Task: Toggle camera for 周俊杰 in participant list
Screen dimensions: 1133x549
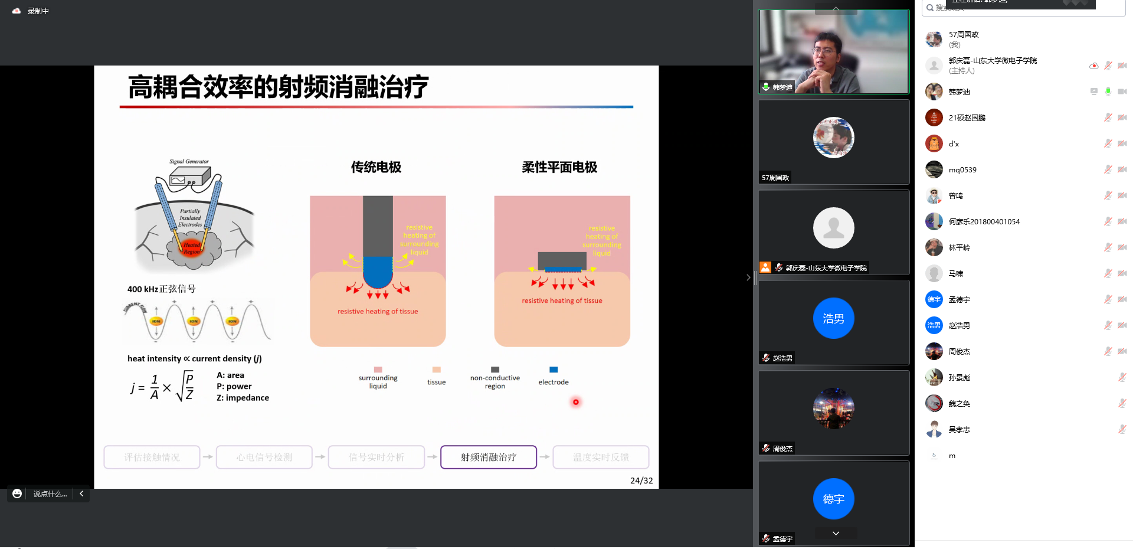Action: pyautogui.click(x=1122, y=351)
